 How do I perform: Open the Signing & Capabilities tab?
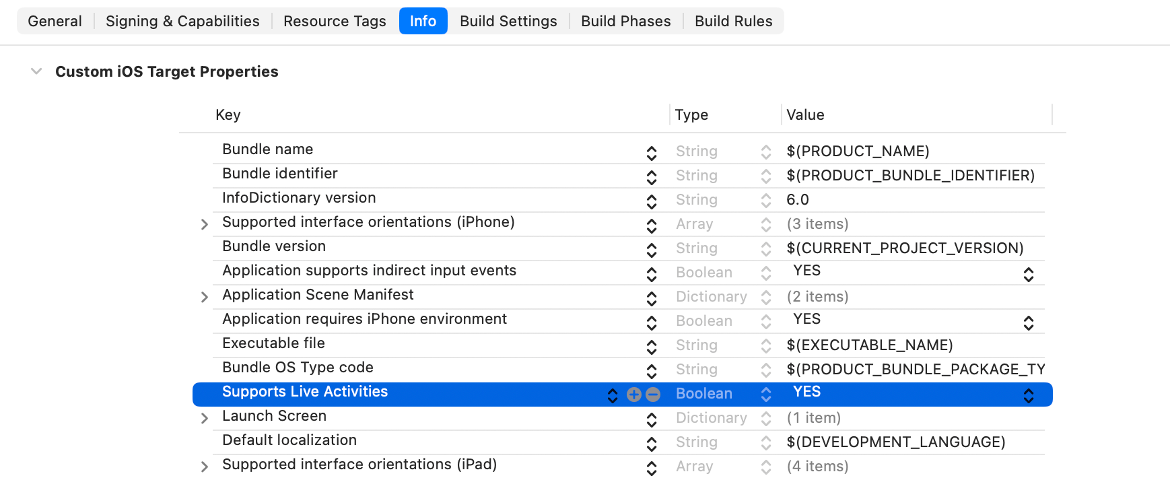point(182,22)
